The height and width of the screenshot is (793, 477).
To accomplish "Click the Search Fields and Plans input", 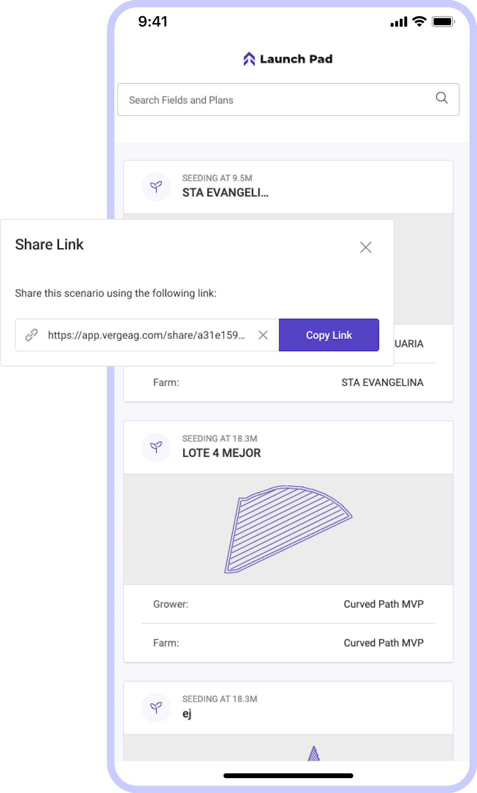I will point(236,100).
